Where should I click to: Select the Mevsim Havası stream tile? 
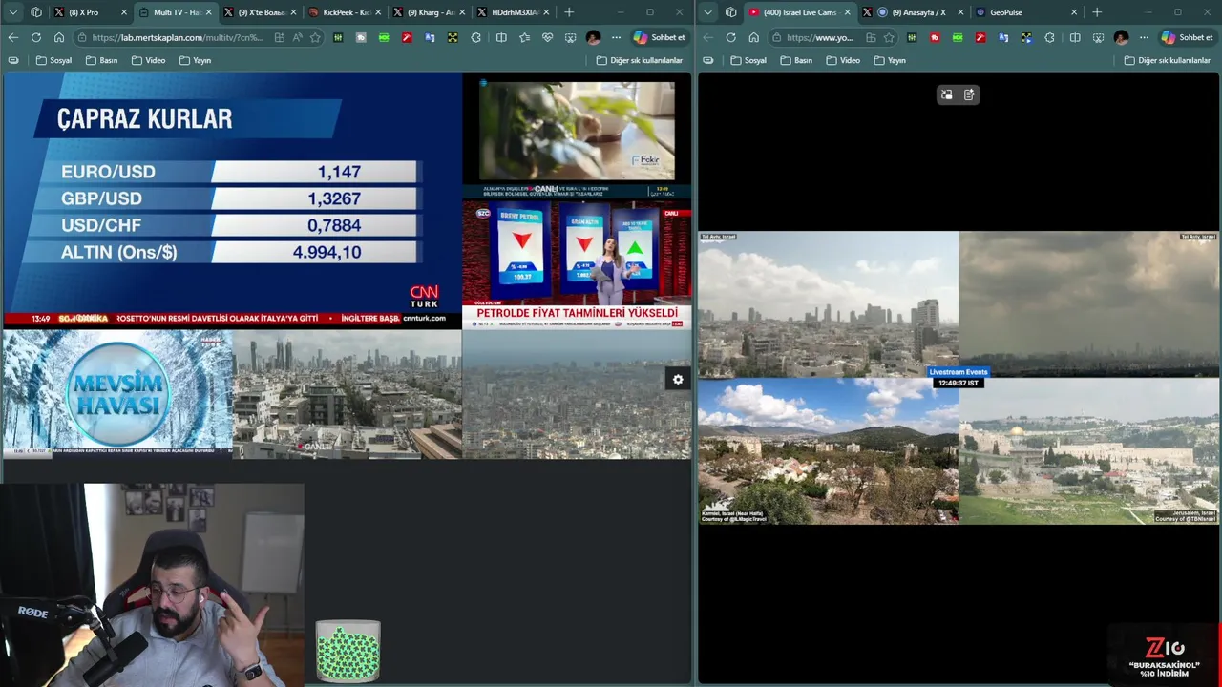coord(117,394)
